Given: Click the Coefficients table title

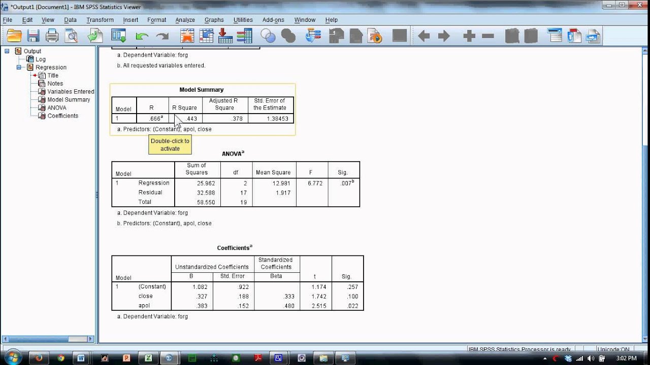Looking at the screenshot, I should tap(235, 248).
